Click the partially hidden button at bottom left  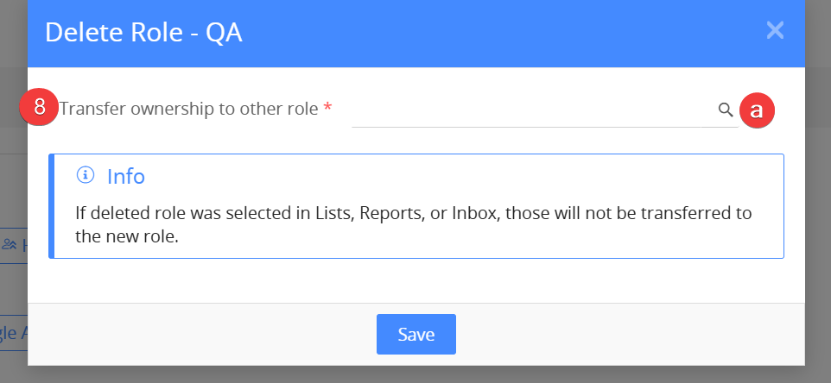[x=14, y=333]
